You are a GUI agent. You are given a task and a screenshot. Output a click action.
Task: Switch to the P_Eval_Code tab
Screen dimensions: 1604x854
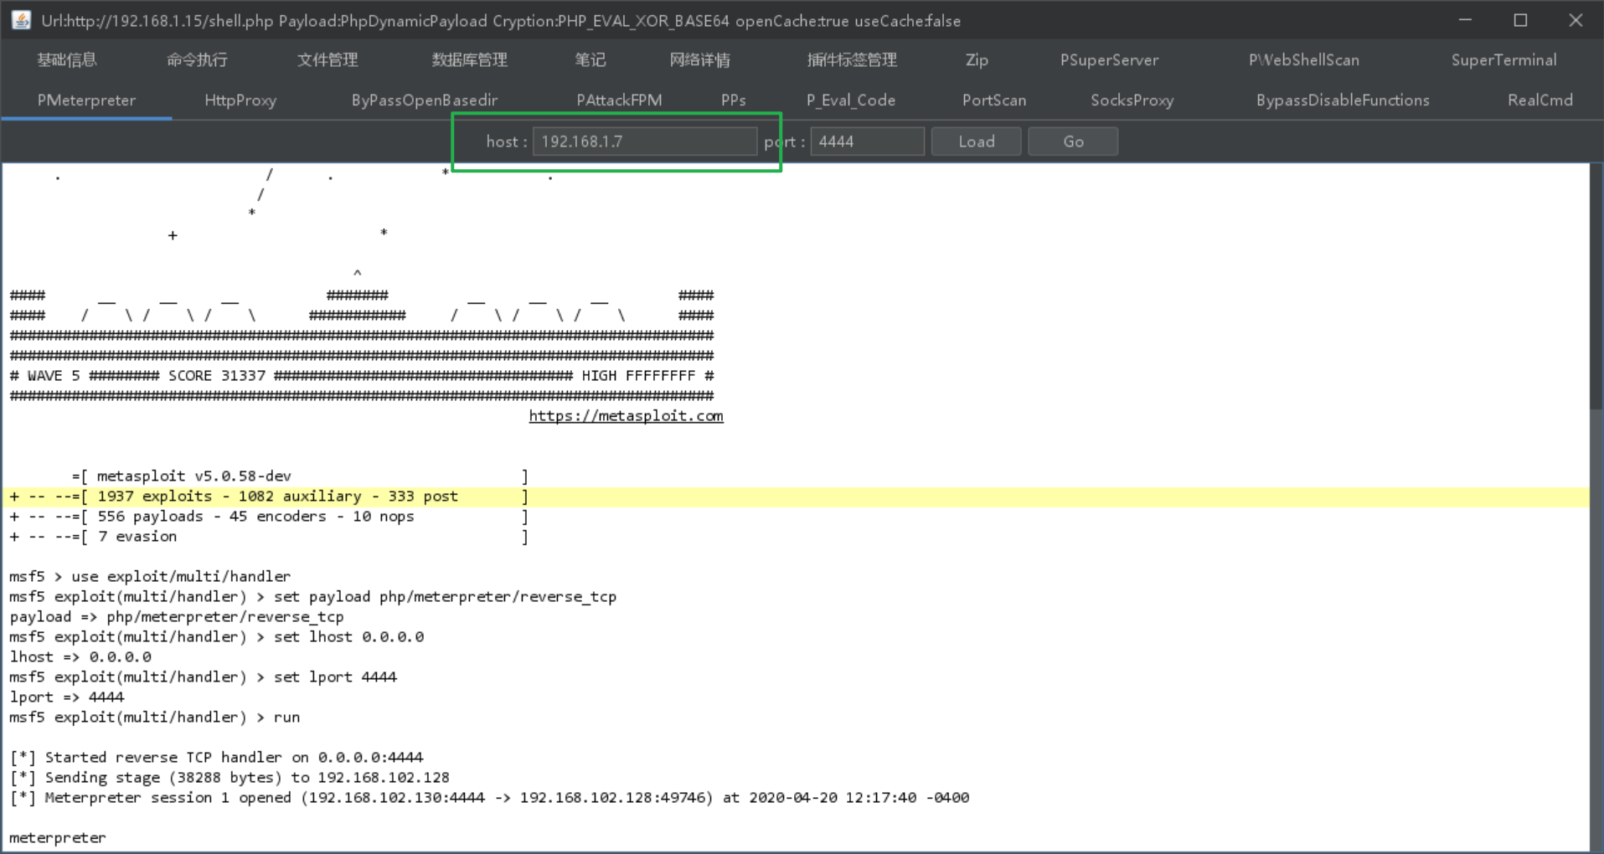point(851,100)
